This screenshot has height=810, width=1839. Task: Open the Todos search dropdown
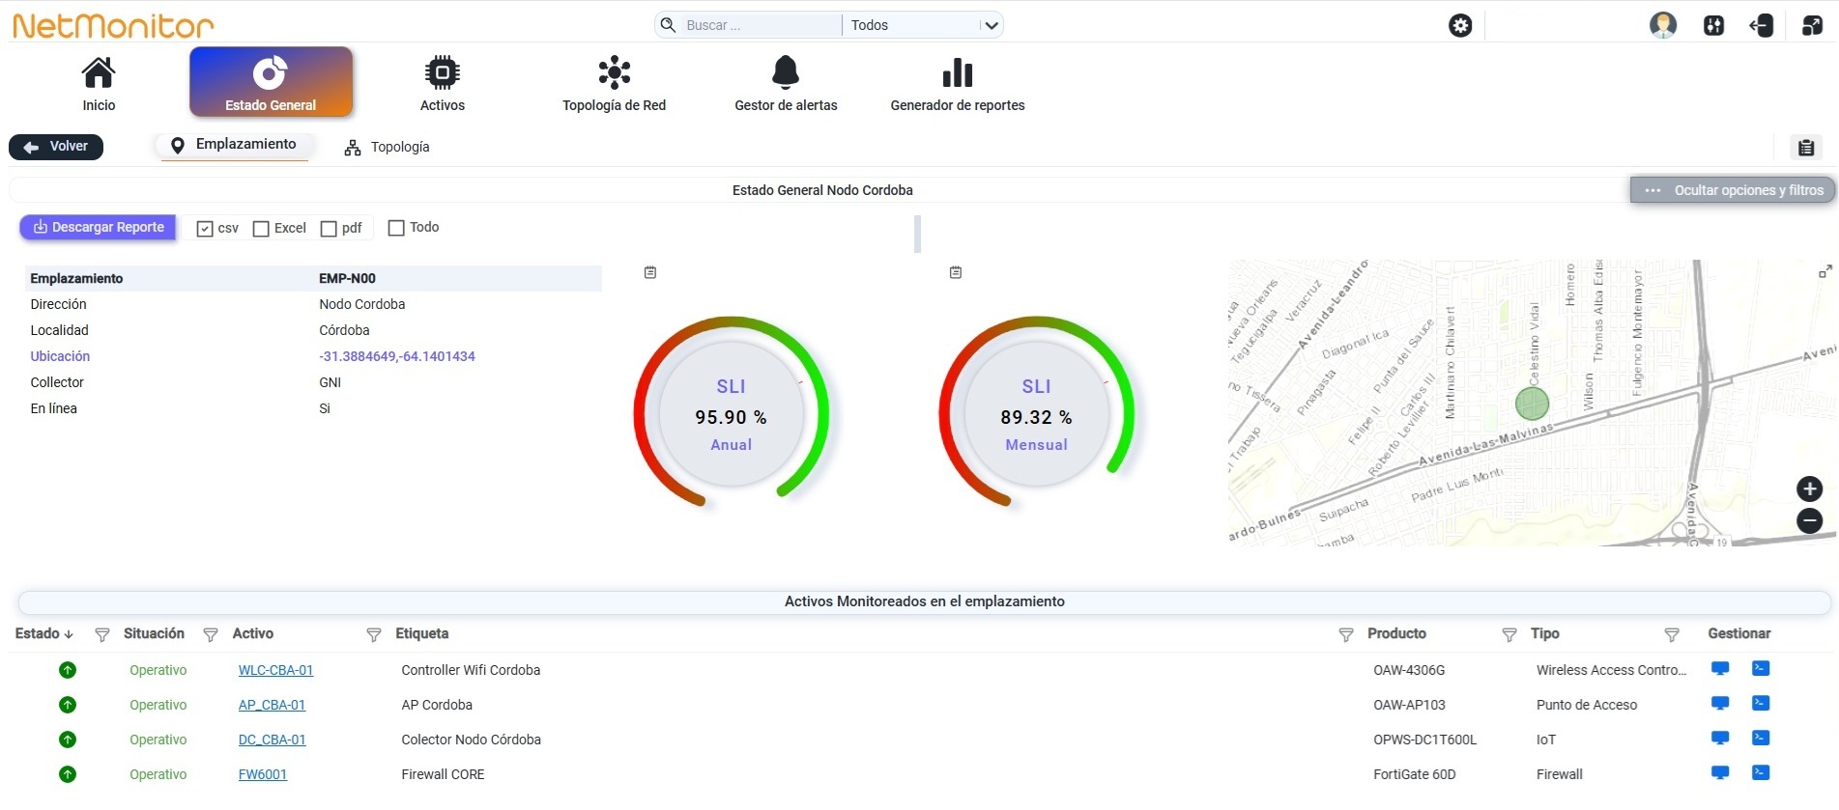point(923,25)
